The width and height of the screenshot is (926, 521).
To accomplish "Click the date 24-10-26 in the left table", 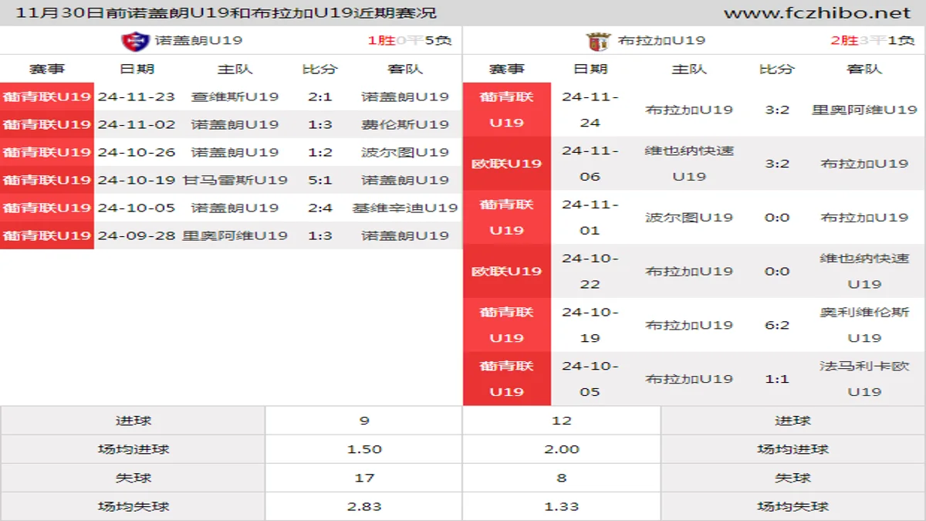I will coord(137,152).
